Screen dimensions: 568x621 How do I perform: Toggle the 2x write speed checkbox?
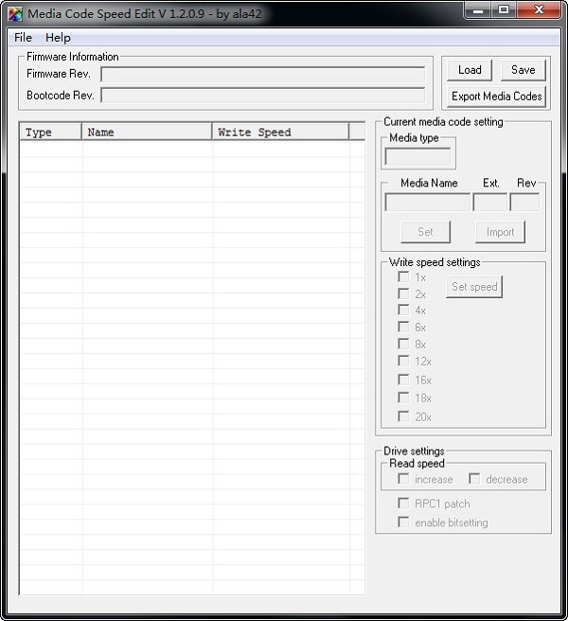point(403,293)
